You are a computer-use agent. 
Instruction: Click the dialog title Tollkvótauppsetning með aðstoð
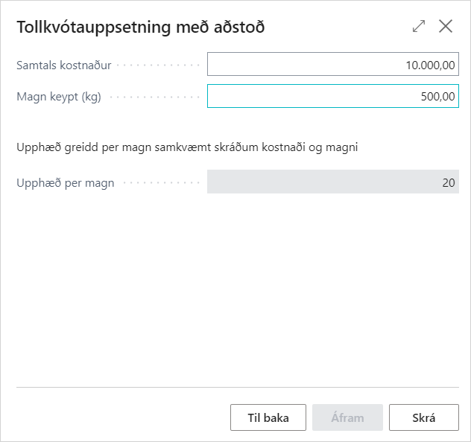point(141,28)
